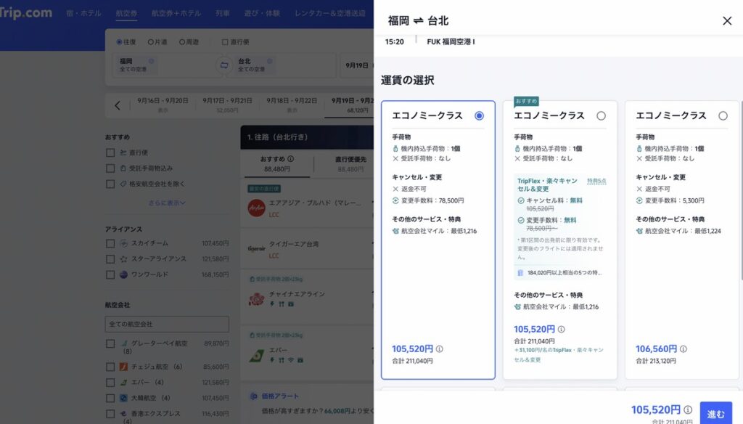Select the recommended TripFlex economy fare radio
The height and width of the screenshot is (424, 743).
click(601, 115)
